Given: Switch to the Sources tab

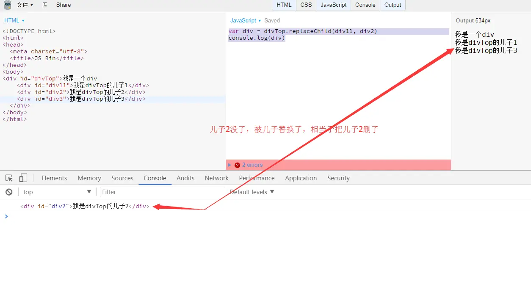Looking at the screenshot, I should point(122,178).
